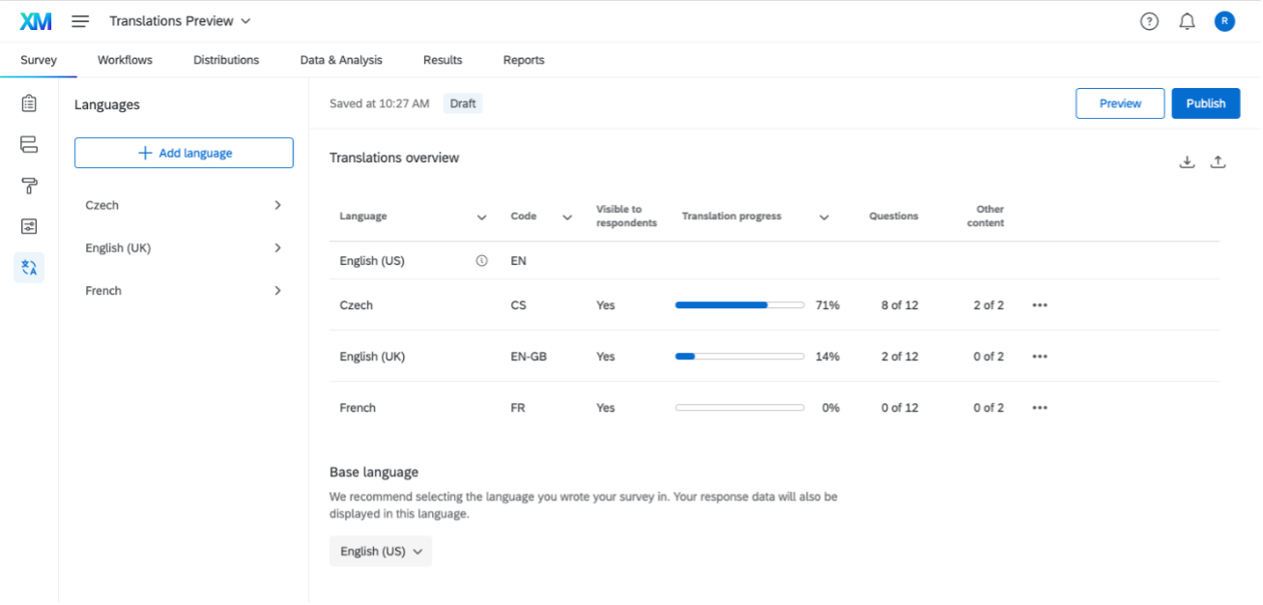The width and height of the screenshot is (1263, 605).
Task: Open the notifications bell icon
Action: tap(1187, 21)
